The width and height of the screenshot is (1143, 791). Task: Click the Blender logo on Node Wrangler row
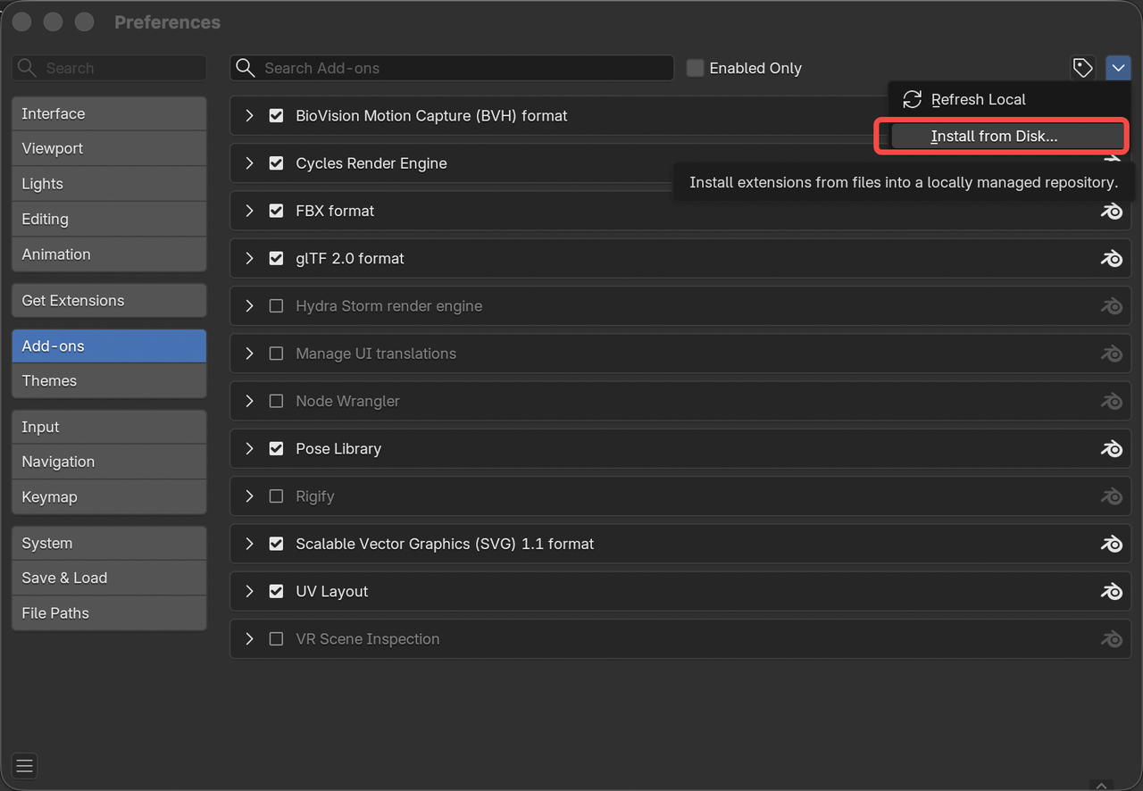click(x=1111, y=401)
